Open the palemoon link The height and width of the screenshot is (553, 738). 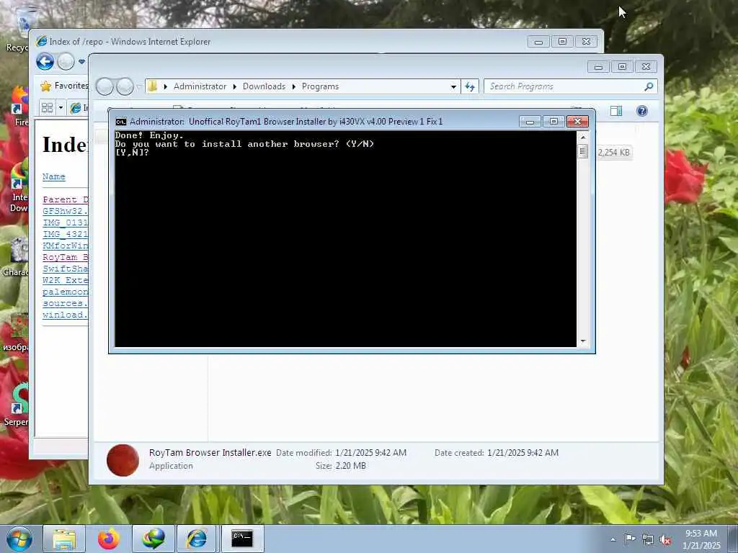(65, 292)
